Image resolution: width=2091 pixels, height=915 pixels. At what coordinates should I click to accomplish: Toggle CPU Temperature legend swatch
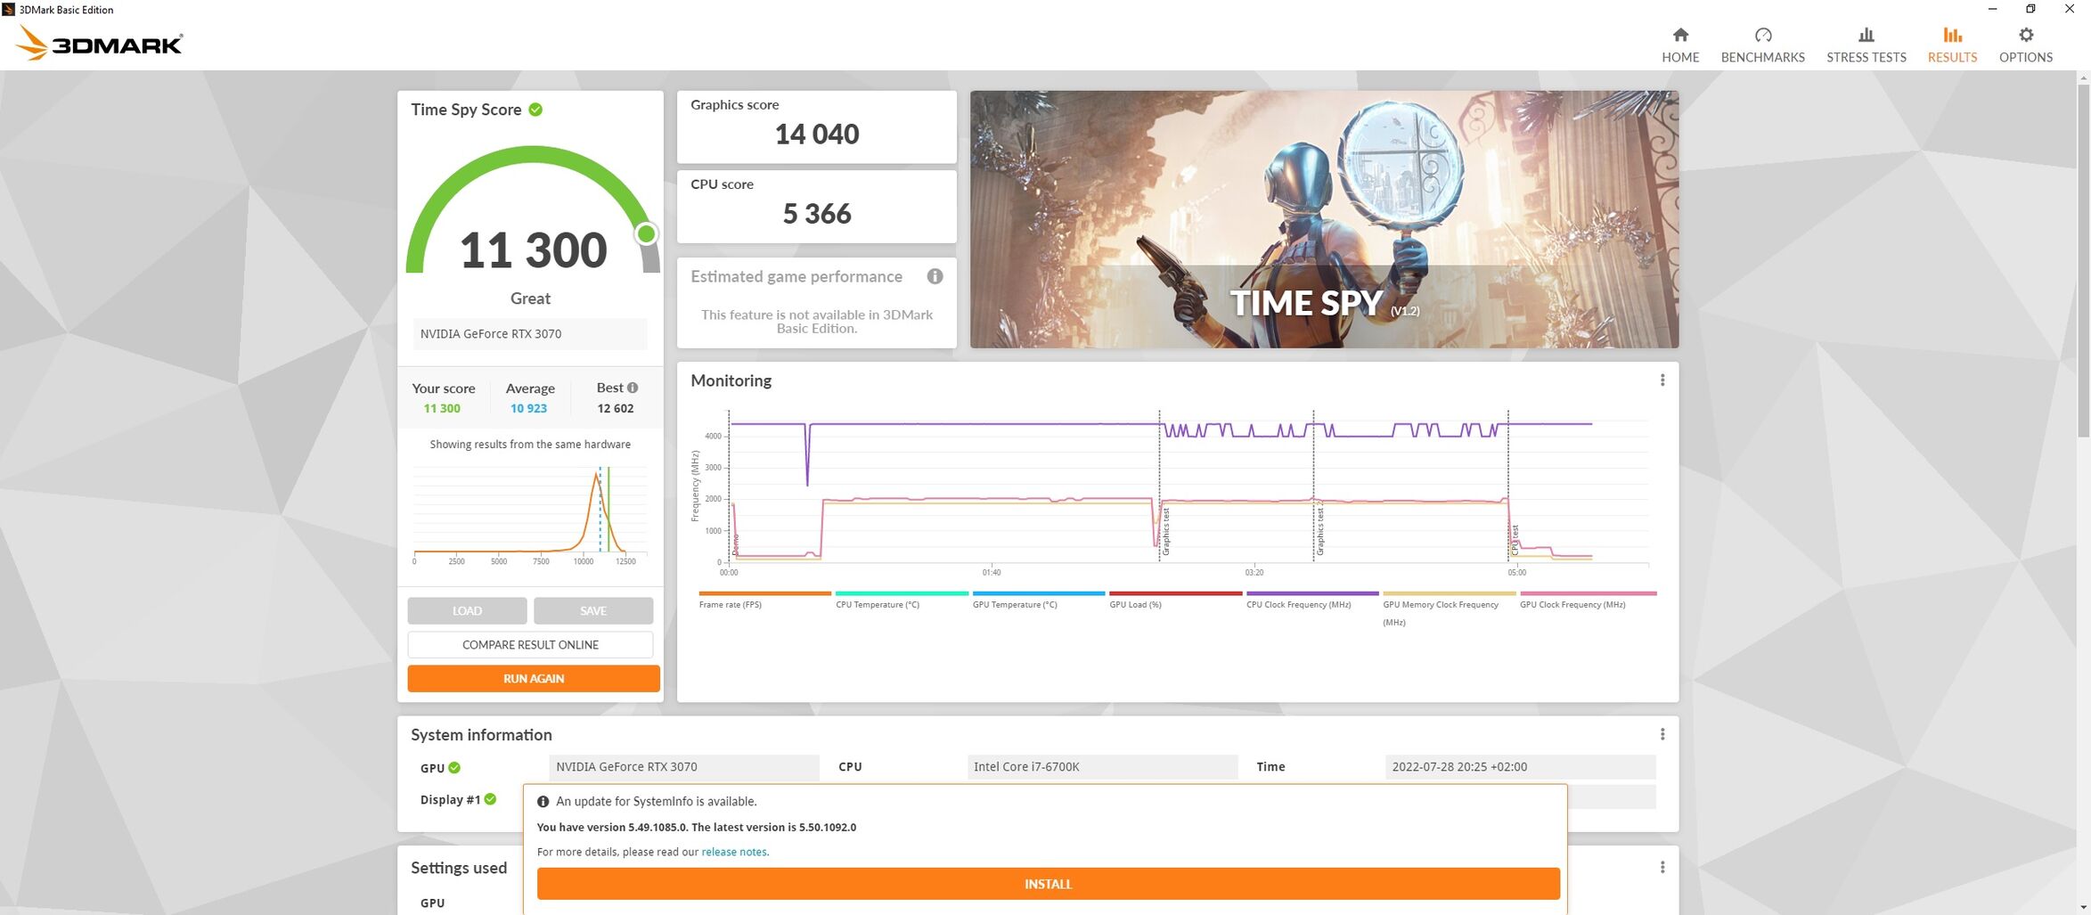coord(902,593)
